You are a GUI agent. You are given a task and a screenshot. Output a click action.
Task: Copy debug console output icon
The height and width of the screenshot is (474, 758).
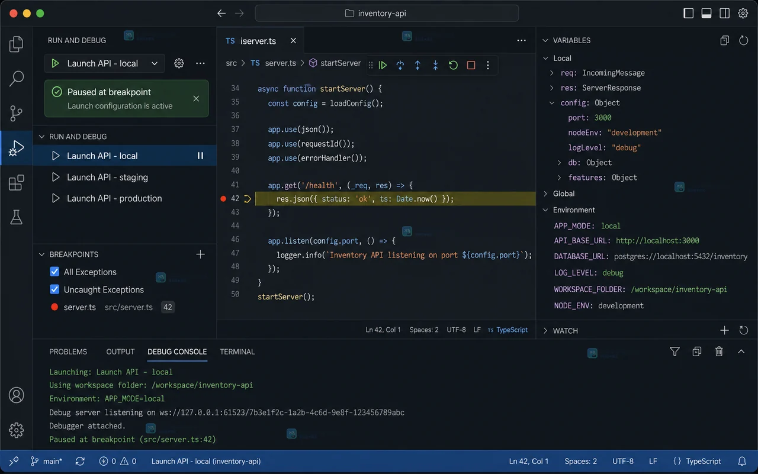coord(697,352)
